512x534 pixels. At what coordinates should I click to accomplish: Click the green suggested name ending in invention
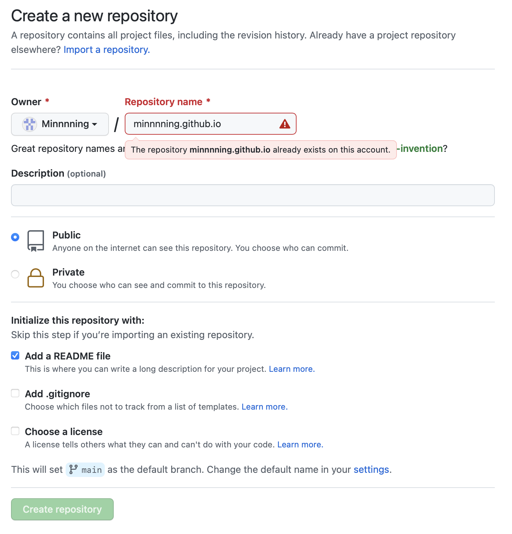click(x=421, y=149)
